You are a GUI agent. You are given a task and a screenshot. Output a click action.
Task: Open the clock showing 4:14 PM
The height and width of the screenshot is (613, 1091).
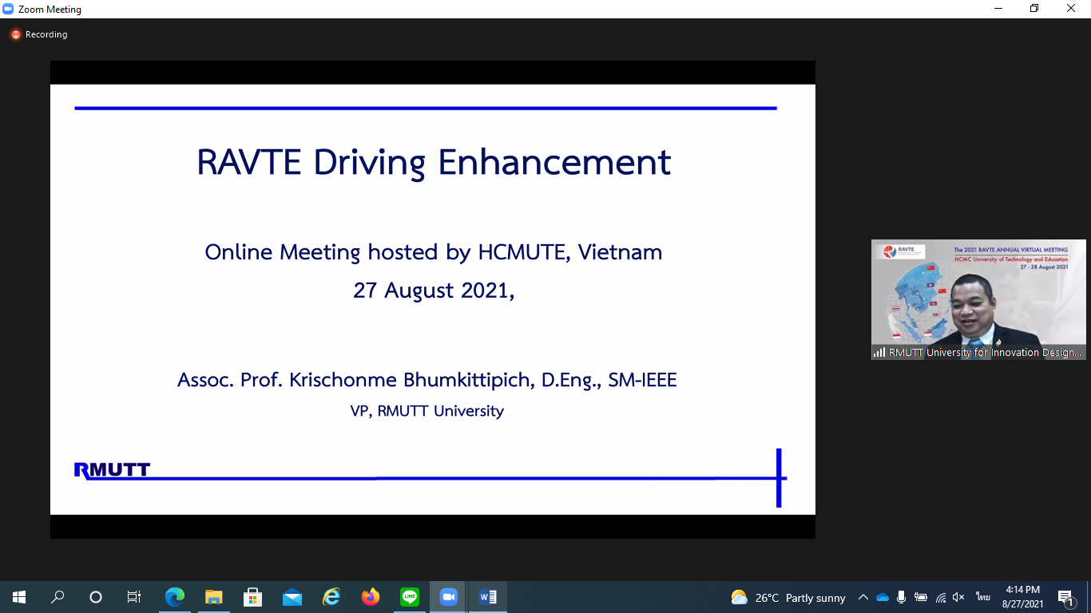1022,597
